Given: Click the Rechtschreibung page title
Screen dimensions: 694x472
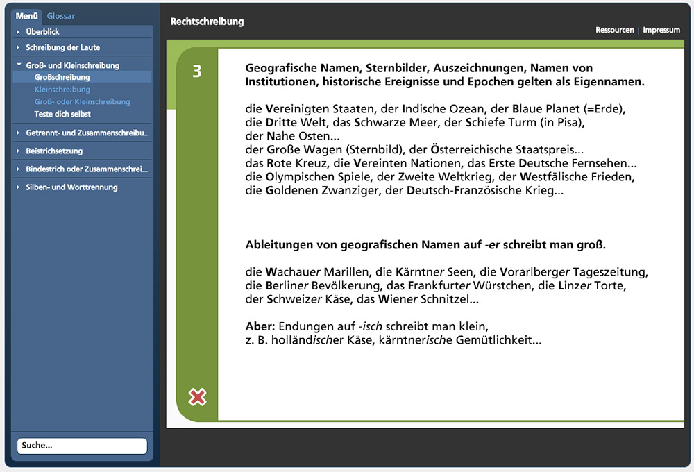Looking at the screenshot, I should (x=207, y=22).
